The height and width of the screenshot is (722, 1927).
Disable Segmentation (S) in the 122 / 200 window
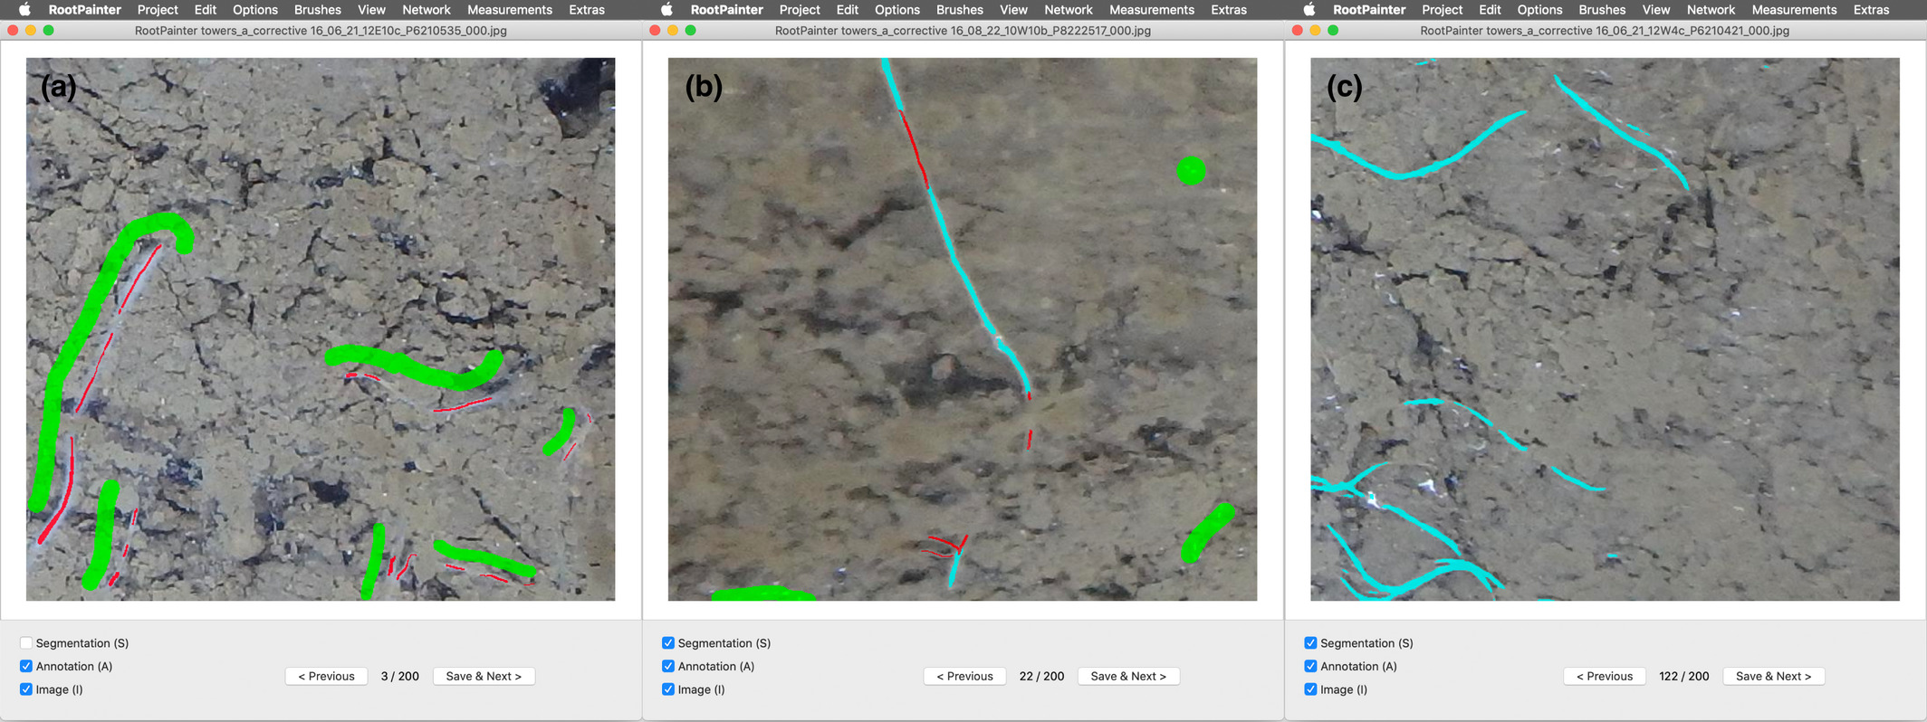(x=1310, y=643)
